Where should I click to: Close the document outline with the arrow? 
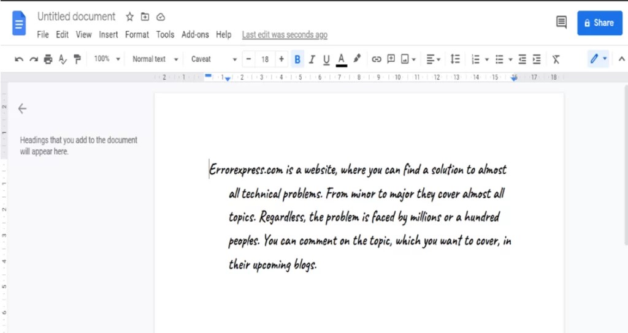tap(23, 108)
